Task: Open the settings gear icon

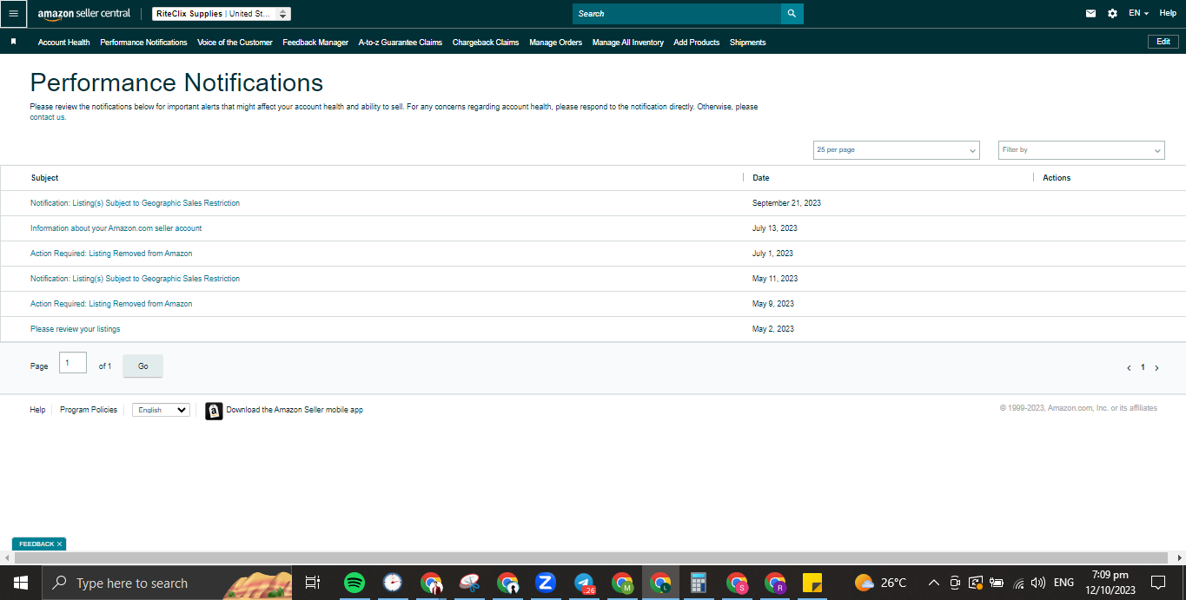Action: 1113,14
